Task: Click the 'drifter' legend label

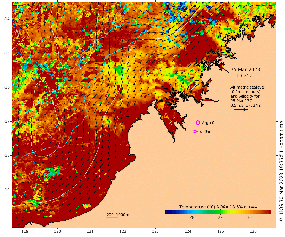Action: [x=205, y=131]
